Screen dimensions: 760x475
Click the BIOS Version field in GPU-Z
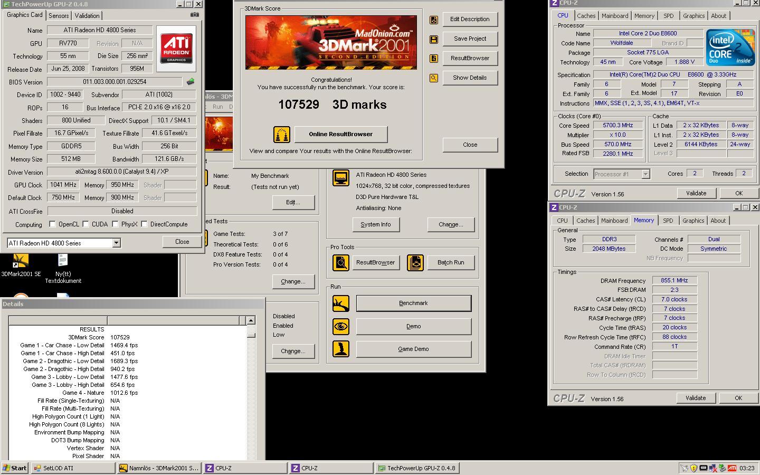115,82
